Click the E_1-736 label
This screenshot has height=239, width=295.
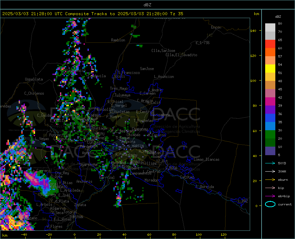click(x=203, y=43)
